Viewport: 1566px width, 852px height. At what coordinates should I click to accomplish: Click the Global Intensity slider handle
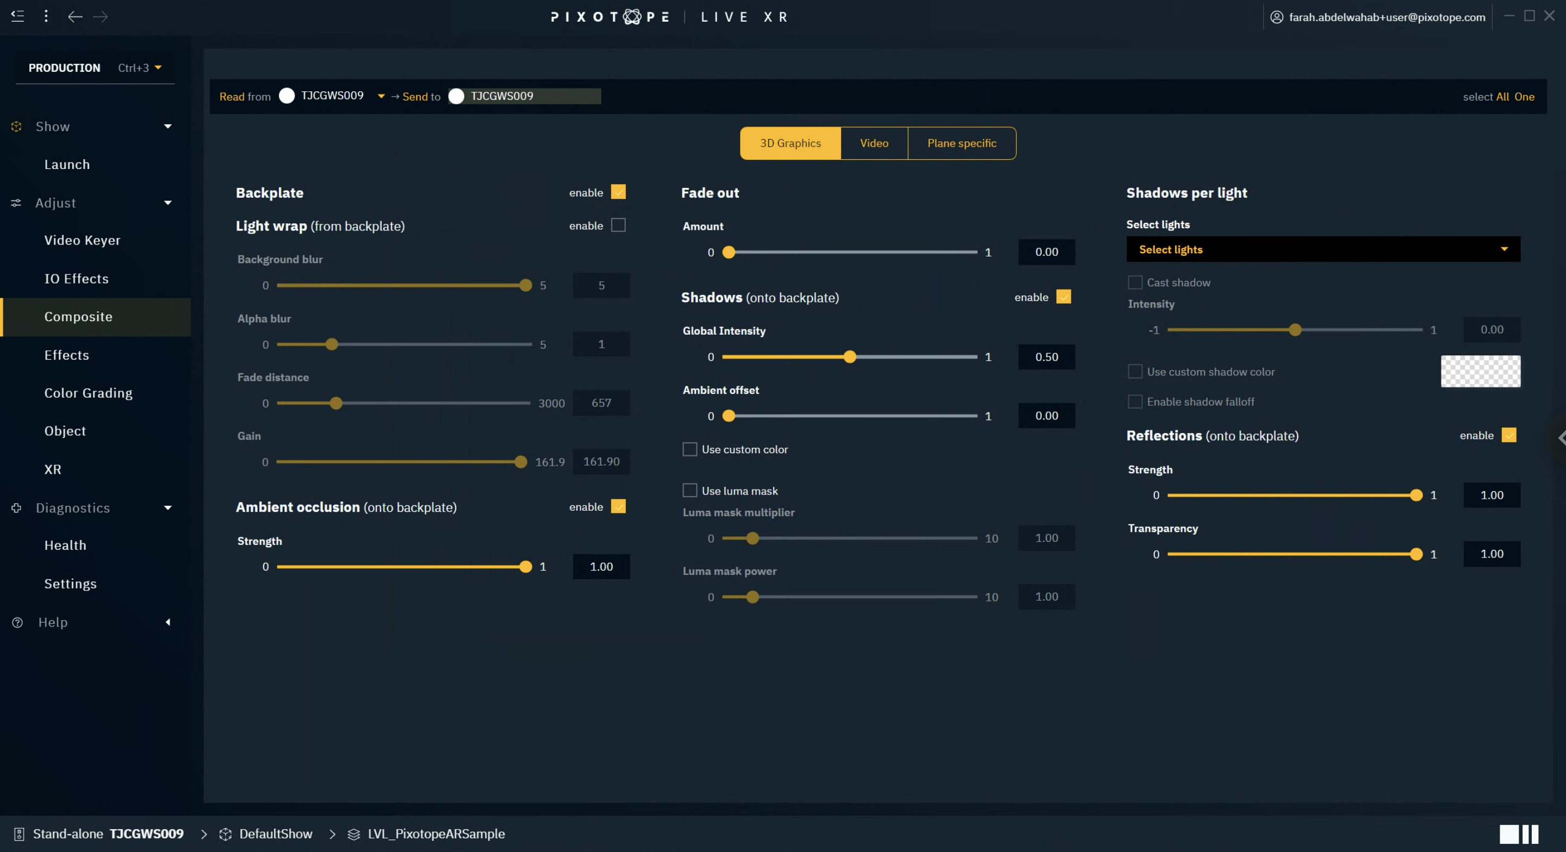850,357
